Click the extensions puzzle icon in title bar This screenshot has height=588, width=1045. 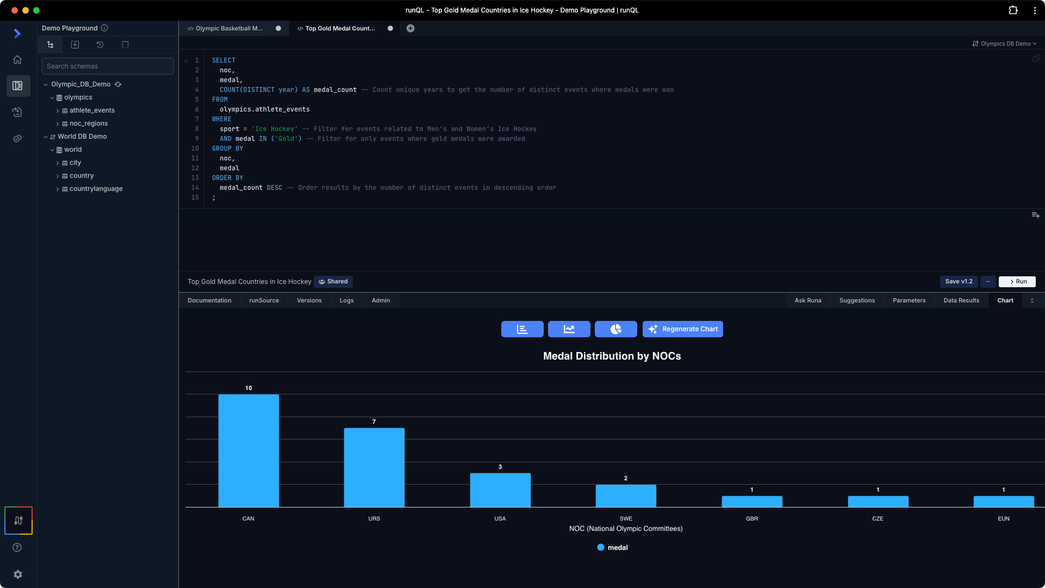[x=1013, y=10]
